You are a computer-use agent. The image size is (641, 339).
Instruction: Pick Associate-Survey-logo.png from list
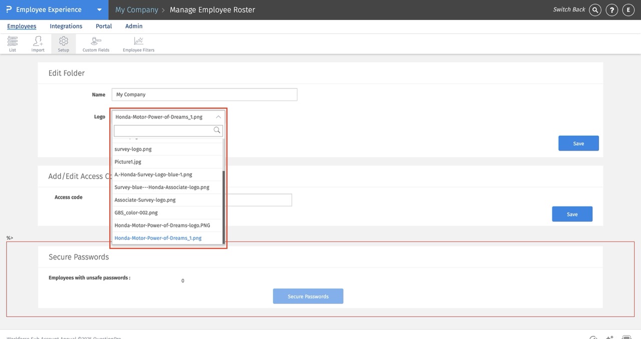pos(145,200)
